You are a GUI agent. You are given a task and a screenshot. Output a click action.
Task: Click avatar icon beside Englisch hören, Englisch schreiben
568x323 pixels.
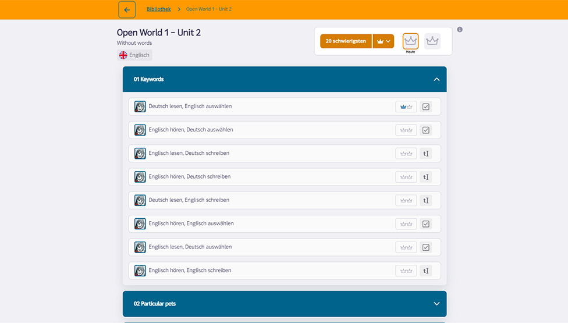click(140, 271)
